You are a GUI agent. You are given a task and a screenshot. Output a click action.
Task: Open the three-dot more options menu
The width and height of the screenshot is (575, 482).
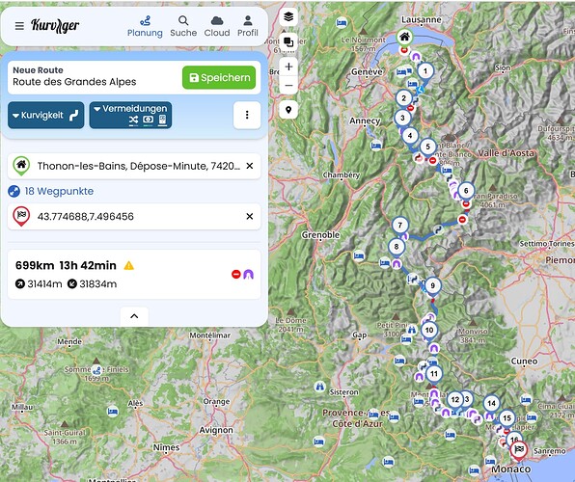tap(247, 115)
